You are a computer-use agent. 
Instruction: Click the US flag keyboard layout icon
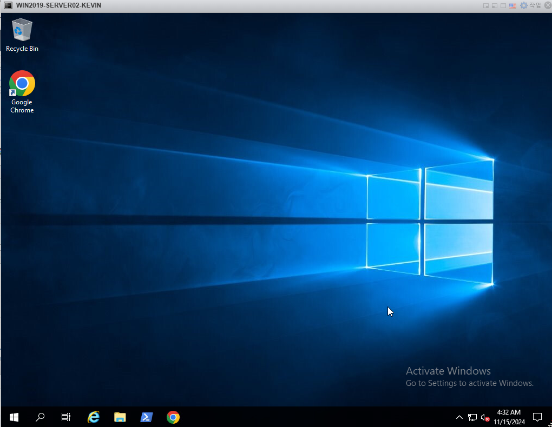pos(512,5)
